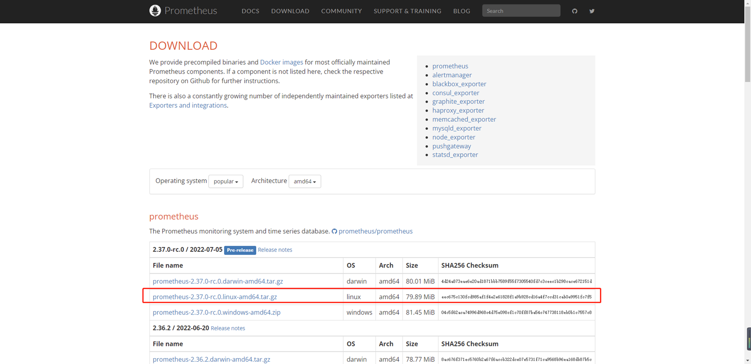Jump to graphite_exporter in the component list
Screen dimensions: 751x364
[458, 102]
